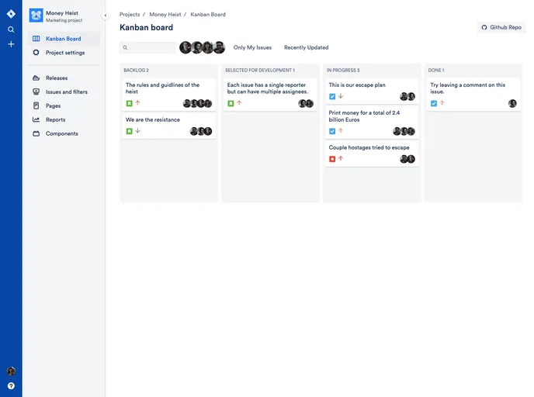Click the Kanban Board breadcrumb
This screenshot has width=534, height=397.
pyautogui.click(x=208, y=14)
